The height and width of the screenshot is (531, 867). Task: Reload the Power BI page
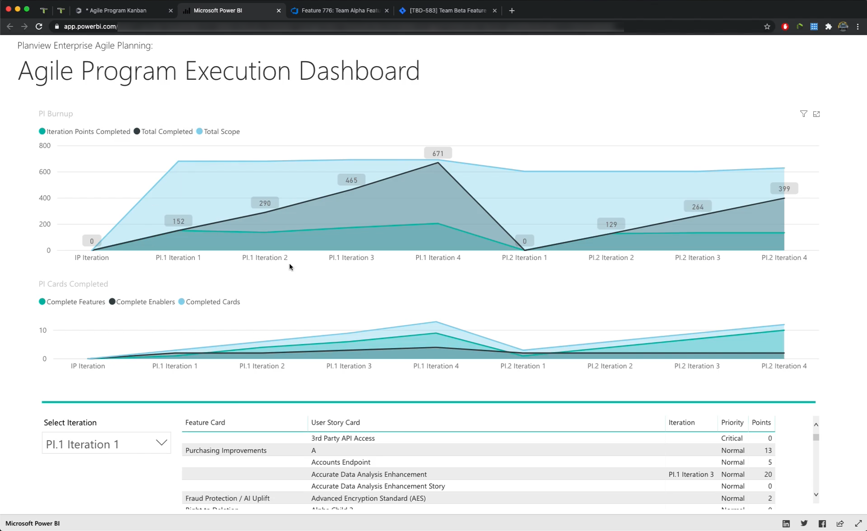pyautogui.click(x=39, y=27)
